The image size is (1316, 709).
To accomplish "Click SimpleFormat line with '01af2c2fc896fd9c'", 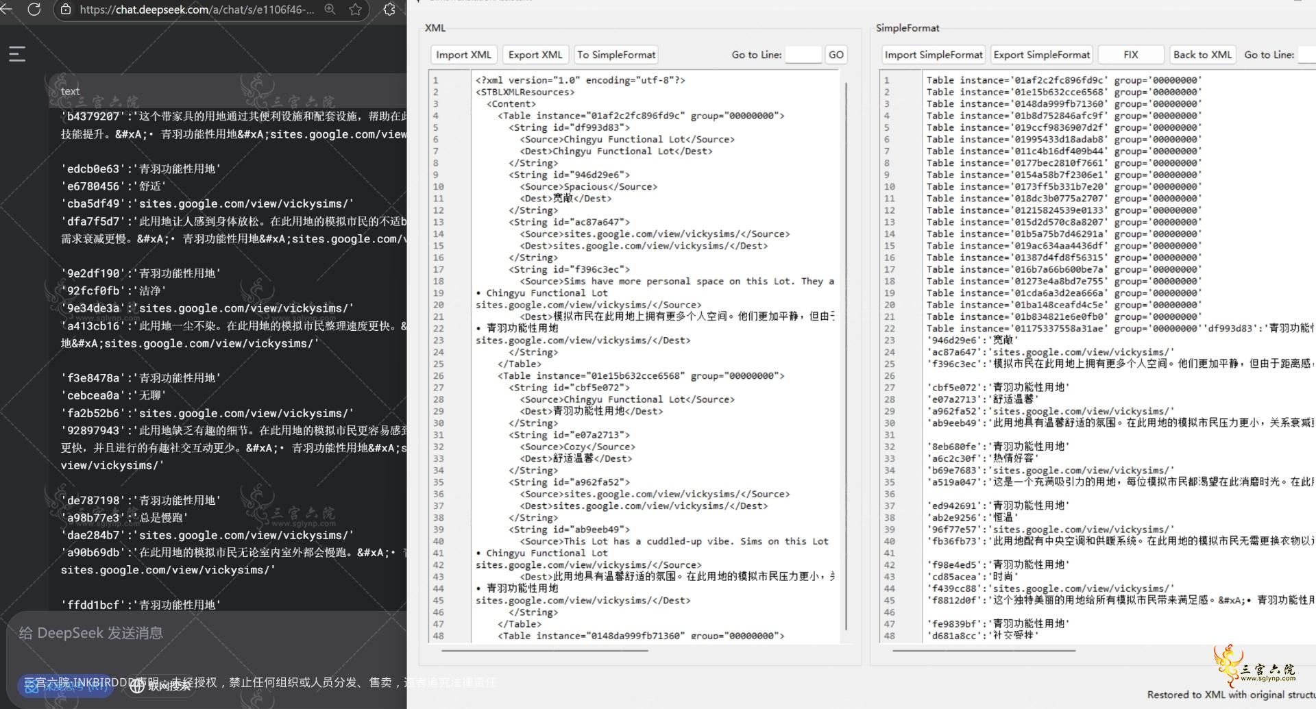I will [1064, 80].
